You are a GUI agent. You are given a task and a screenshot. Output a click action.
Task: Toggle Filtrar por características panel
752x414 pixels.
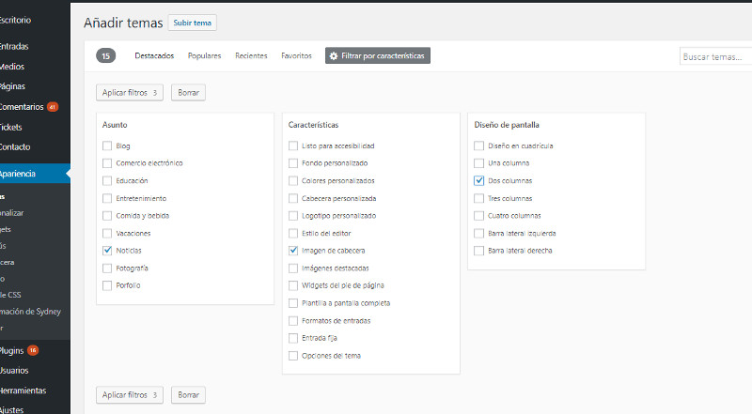click(378, 55)
